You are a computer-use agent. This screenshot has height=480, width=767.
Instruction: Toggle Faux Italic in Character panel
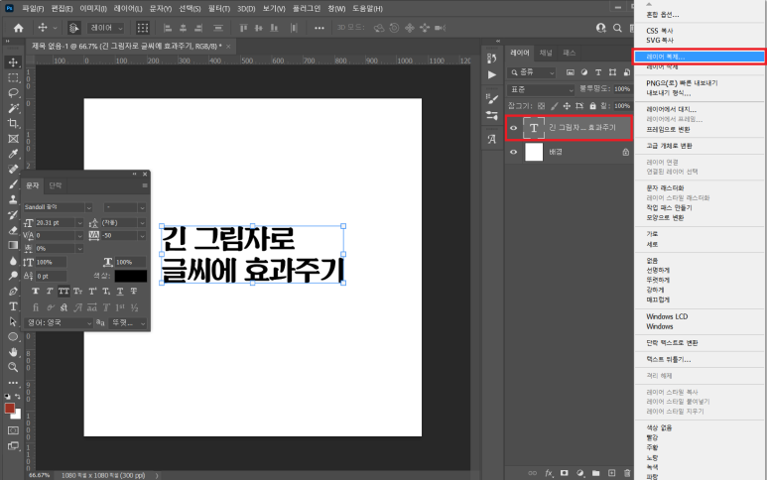50,292
